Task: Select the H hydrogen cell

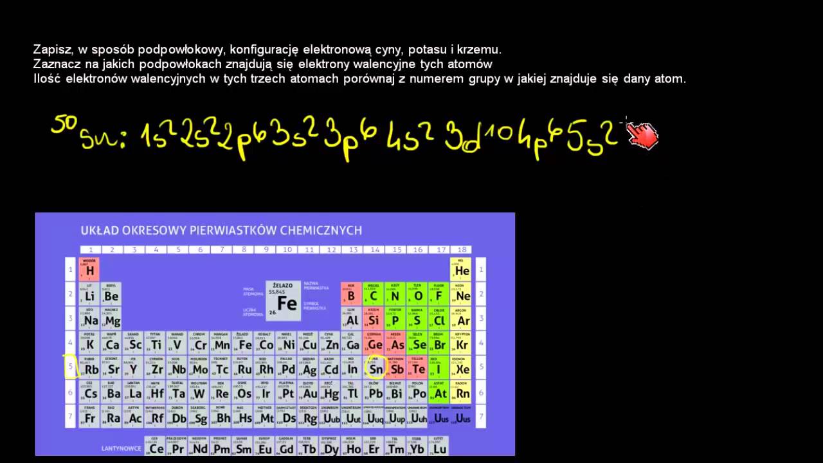Action: [x=89, y=269]
